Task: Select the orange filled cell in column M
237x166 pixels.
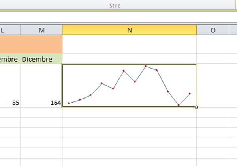Action: coord(41,44)
